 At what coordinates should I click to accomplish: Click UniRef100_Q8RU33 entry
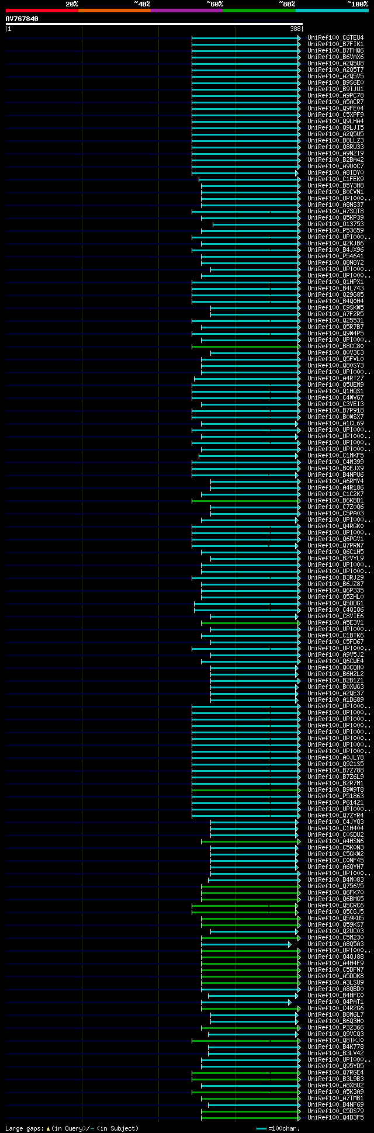(x=335, y=147)
